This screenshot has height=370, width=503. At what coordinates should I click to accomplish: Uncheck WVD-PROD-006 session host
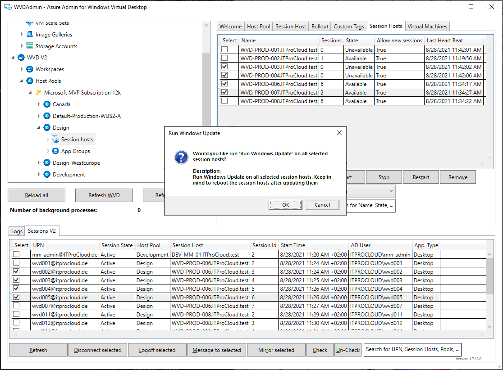[224, 84]
